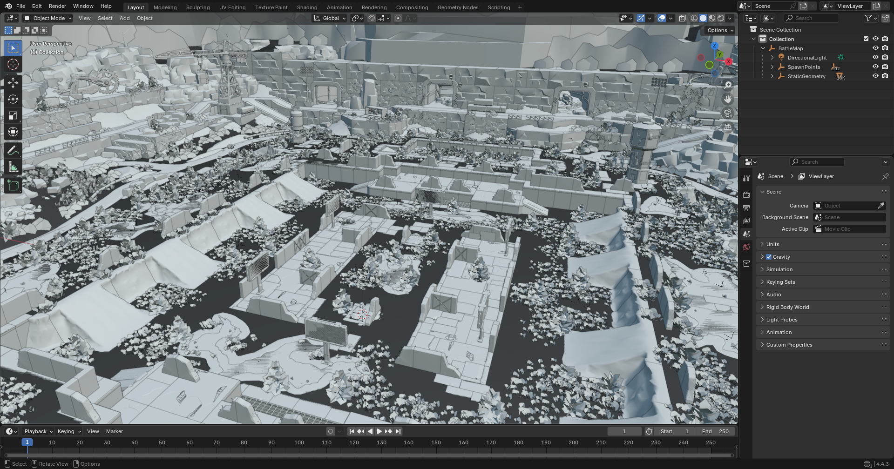Viewport: 894px width, 469px height.
Task: Hide the DirectionalLight in viewport
Action: [875, 58]
